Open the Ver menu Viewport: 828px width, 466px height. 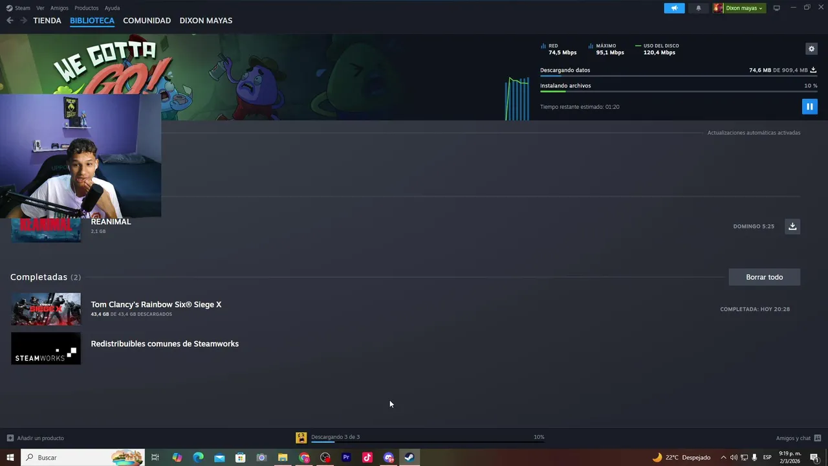pos(40,8)
